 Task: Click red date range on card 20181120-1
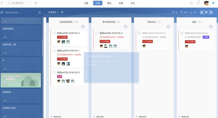coord(71,55)
